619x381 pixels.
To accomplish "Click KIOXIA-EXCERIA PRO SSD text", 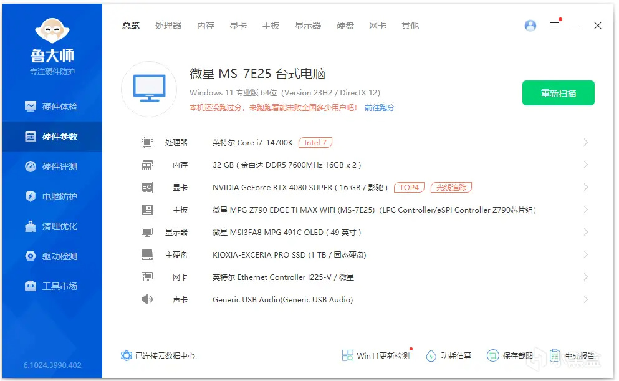I will point(289,255).
